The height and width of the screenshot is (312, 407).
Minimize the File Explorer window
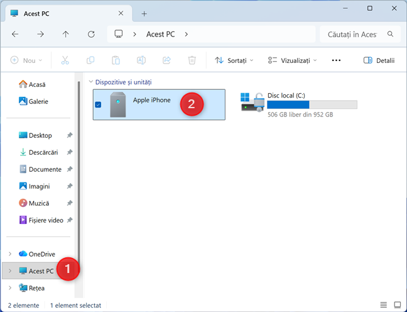click(x=345, y=8)
